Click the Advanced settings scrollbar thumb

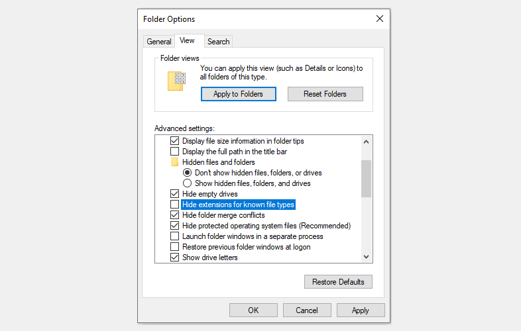click(x=366, y=179)
